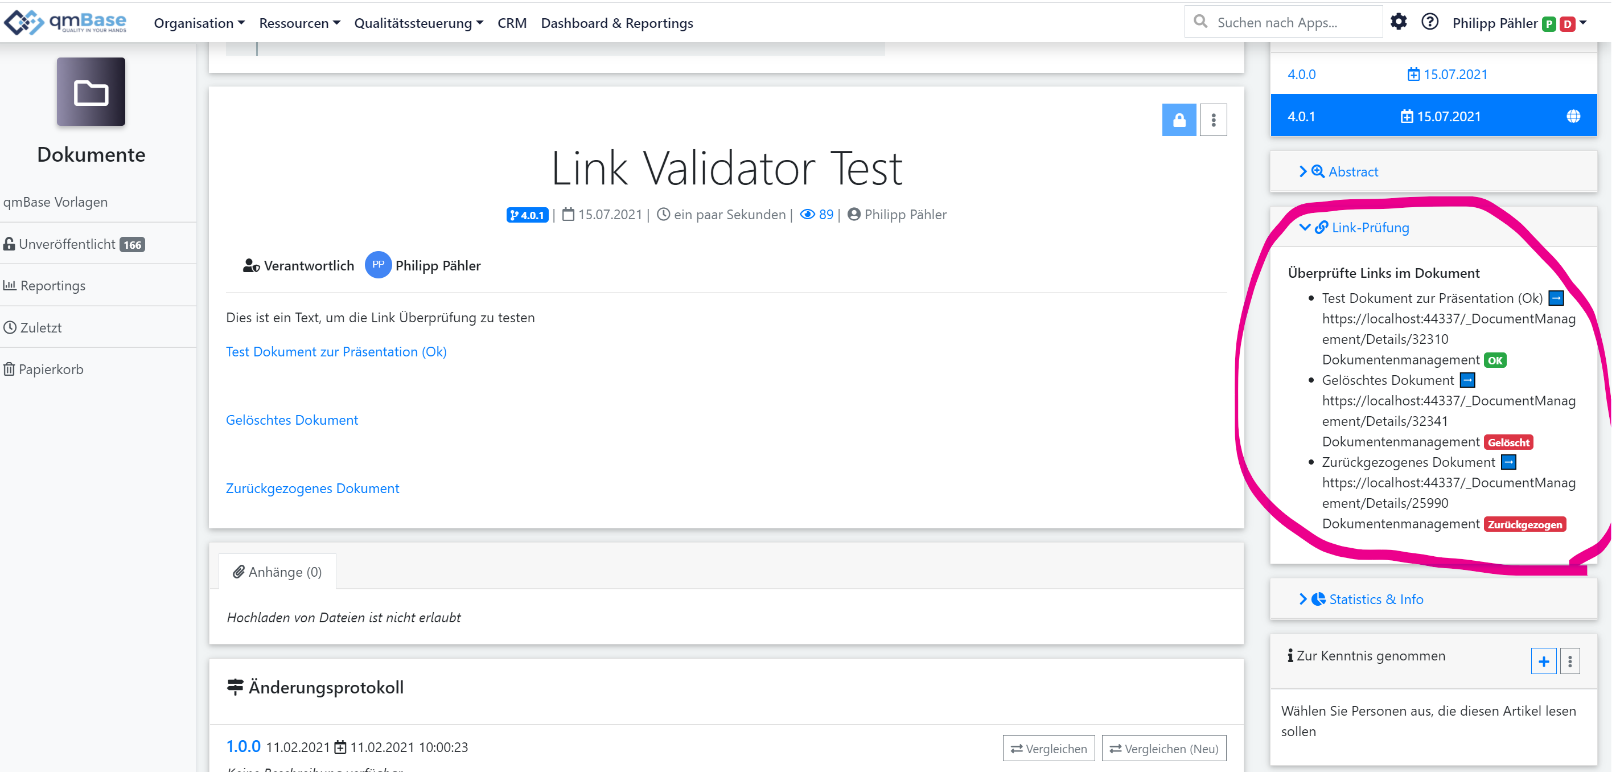The height and width of the screenshot is (772, 1620).
Task: Select the Anhänge (0) tab
Action: pyautogui.click(x=277, y=572)
